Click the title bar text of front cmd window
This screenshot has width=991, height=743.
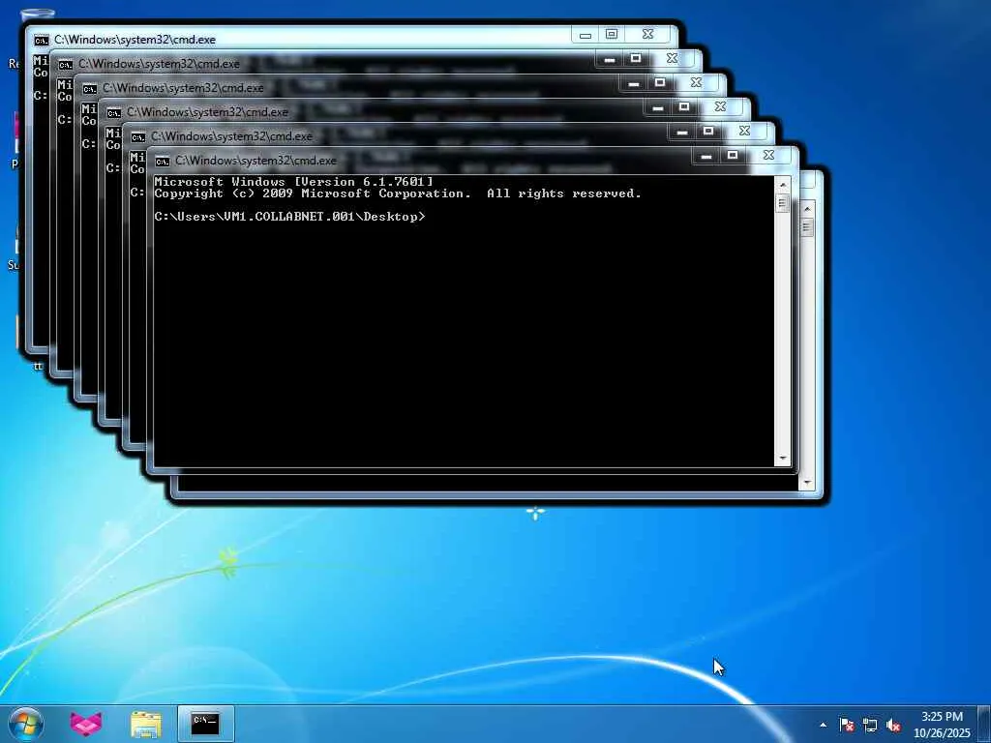pyautogui.click(x=255, y=161)
